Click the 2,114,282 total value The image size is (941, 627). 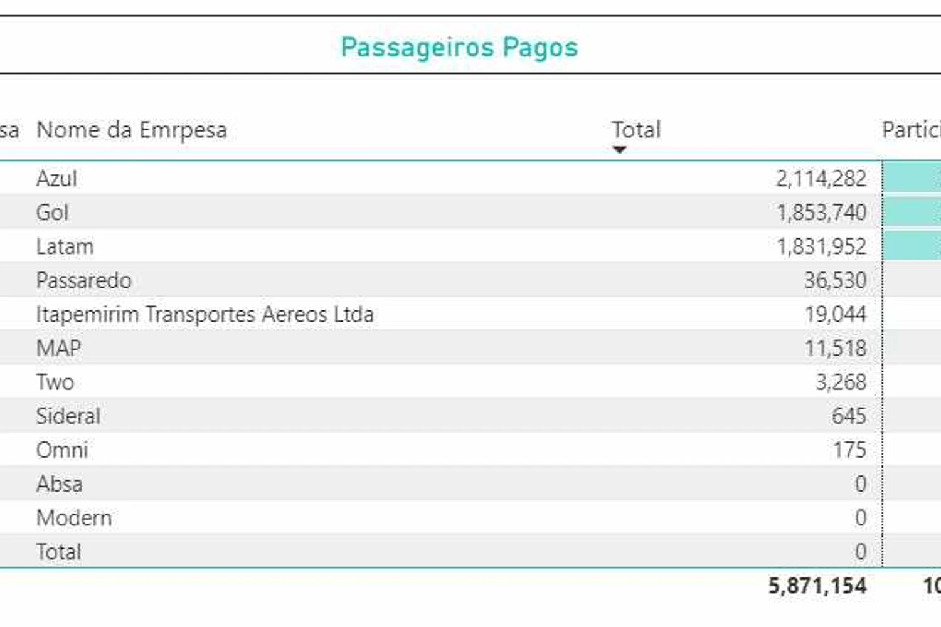coord(821,179)
